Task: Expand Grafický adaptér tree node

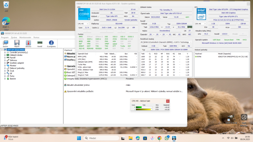Action: click(5, 63)
